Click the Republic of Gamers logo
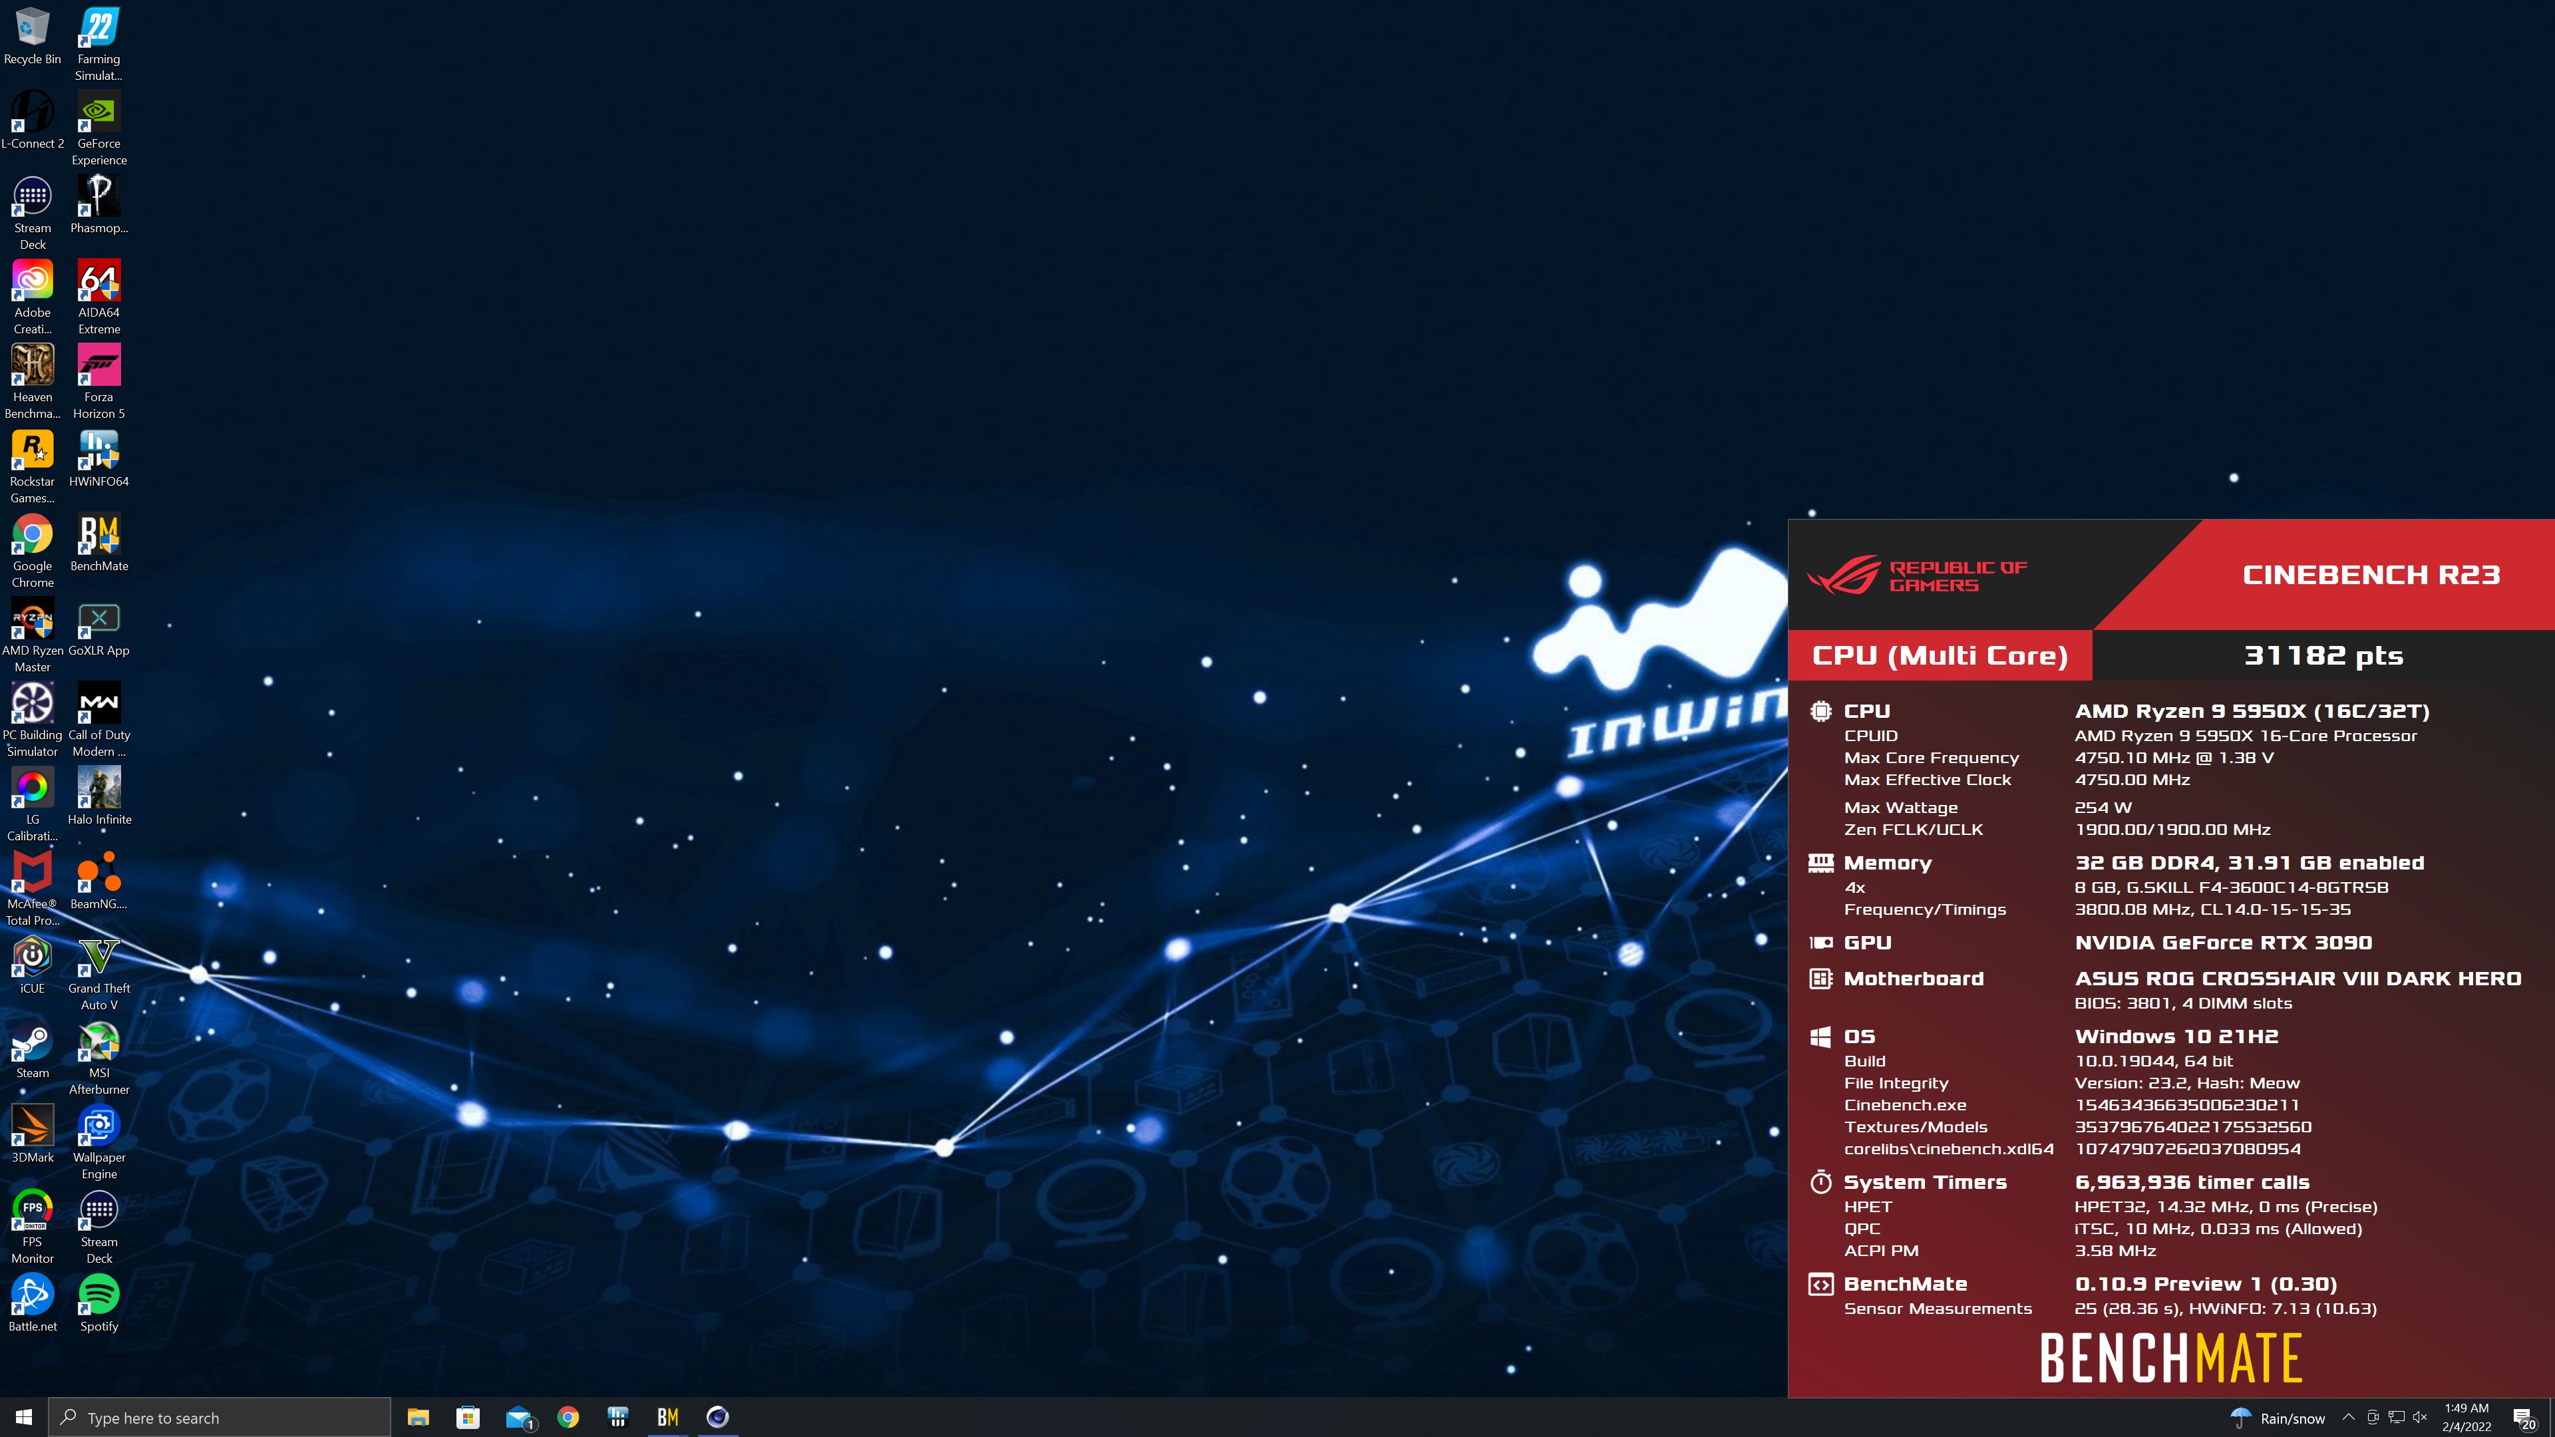Screen dimensions: 2555x1437 coord(1916,575)
